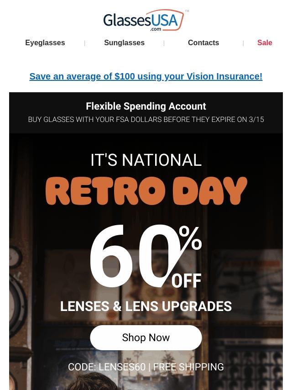Image resolution: width=292 pixels, height=390 pixels.
Task: Click the Flexible Spending Account heading
Action: (x=146, y=106)
